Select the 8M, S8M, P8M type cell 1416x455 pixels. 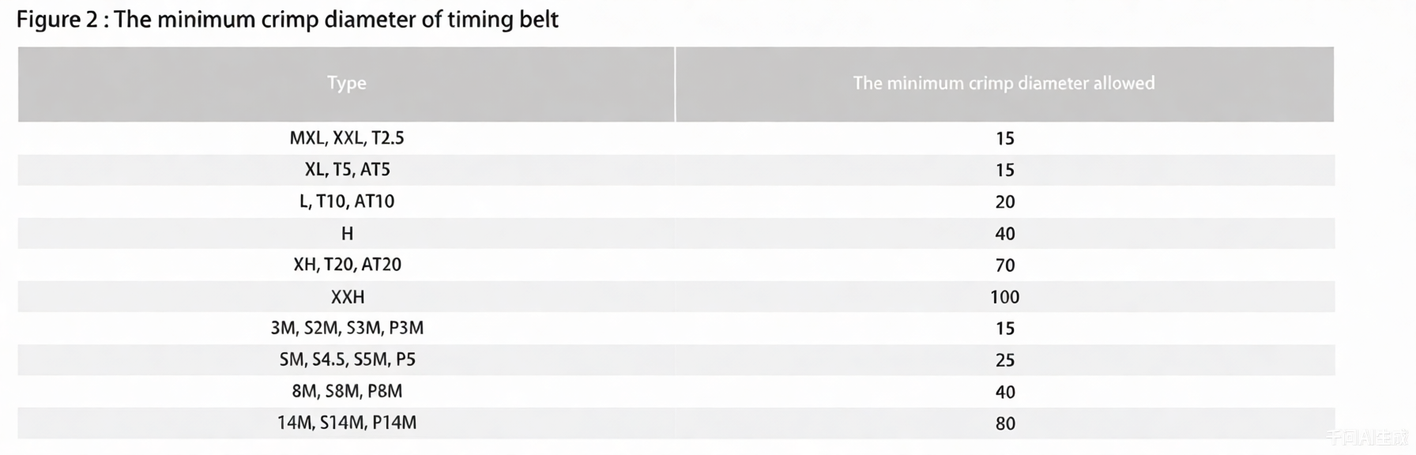(x=347, y=391)
